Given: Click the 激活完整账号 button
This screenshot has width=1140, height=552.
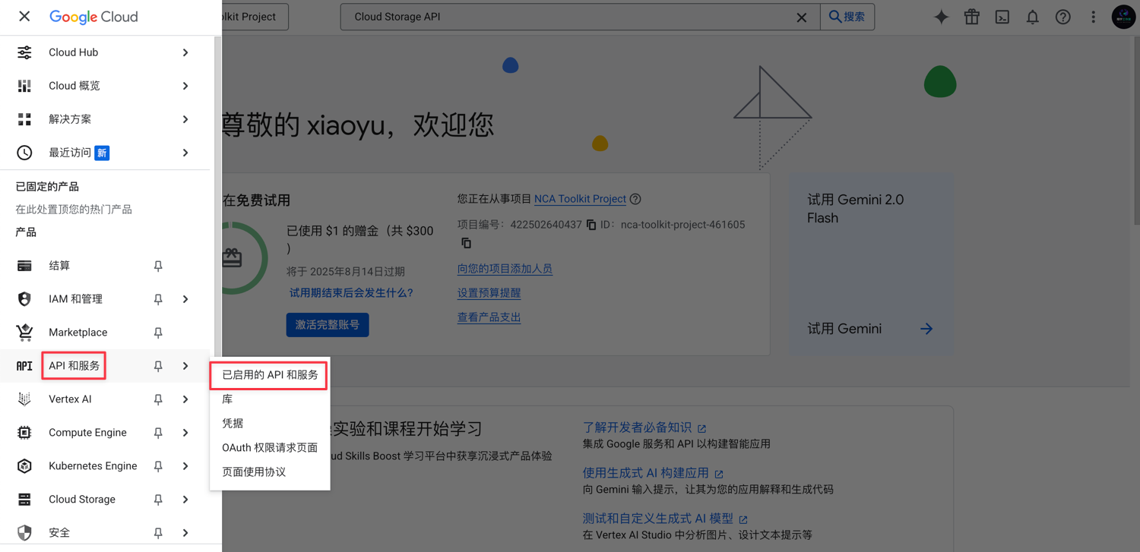Looking at the screenshot, I should 328,325.
